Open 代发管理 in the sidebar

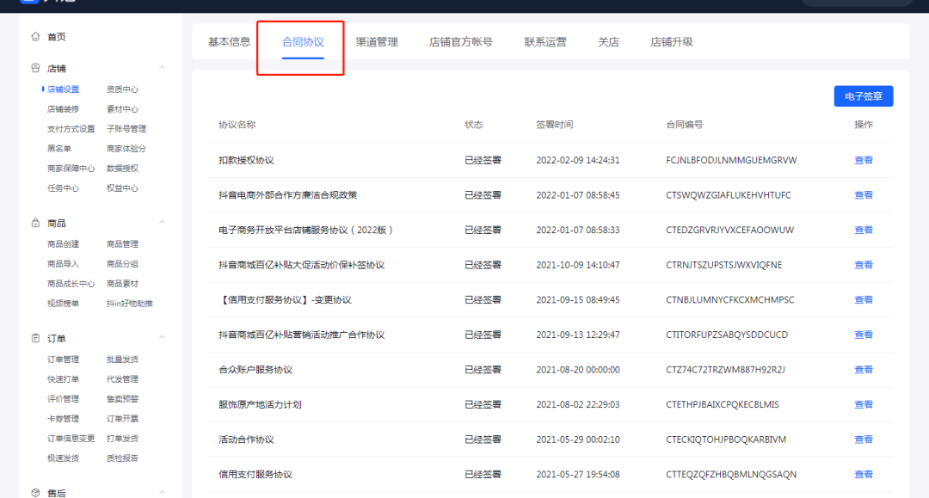(122, 379)
